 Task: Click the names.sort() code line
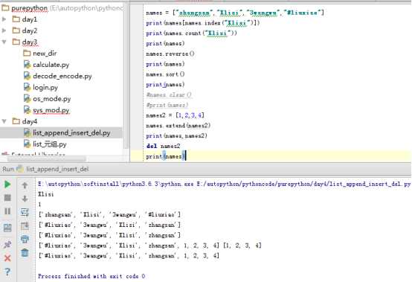(x=165, y=74)
